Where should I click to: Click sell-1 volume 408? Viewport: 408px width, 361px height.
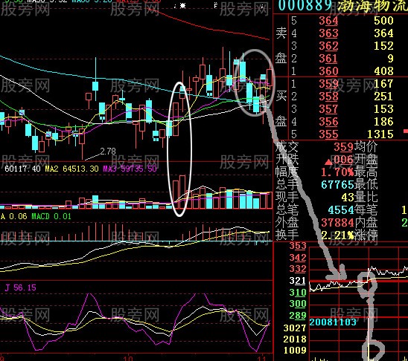[383, 71]
